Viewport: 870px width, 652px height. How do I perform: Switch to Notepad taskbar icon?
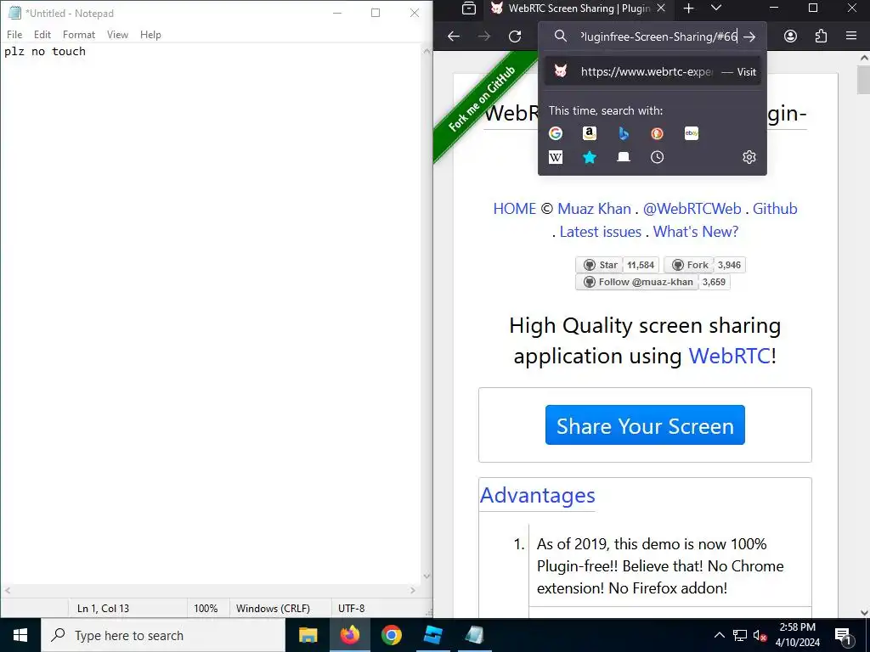(x=474, y=635)
